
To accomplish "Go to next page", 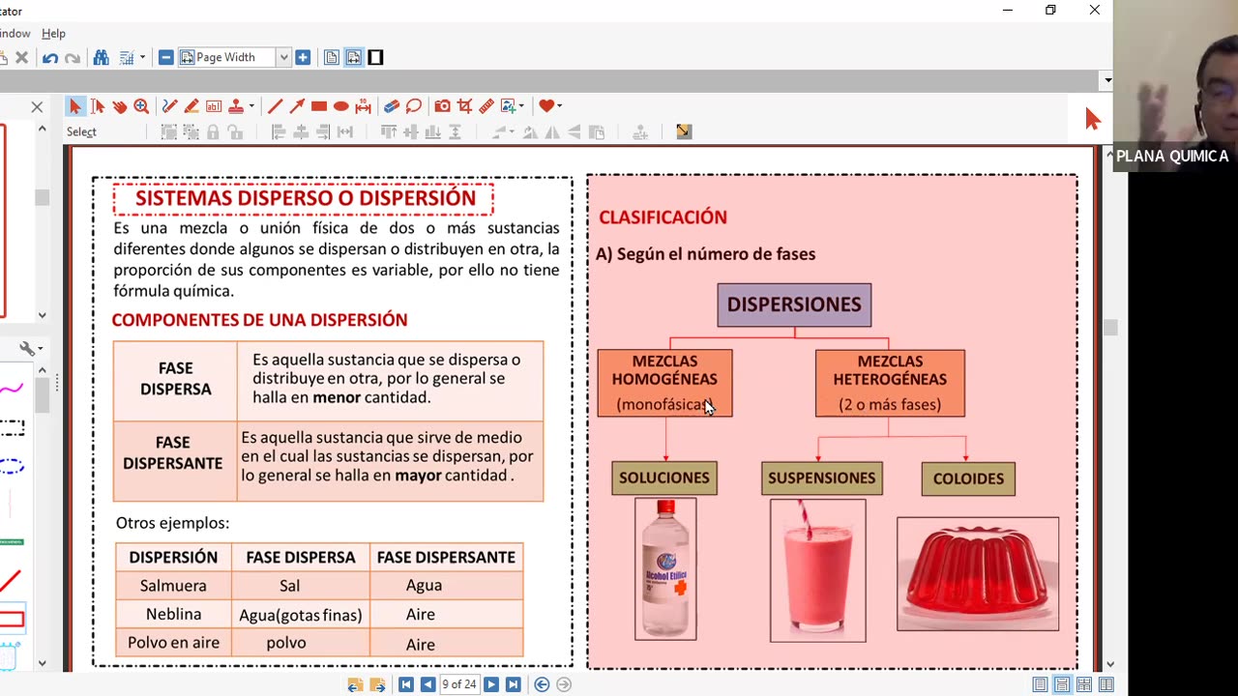I will click(491, 684).
